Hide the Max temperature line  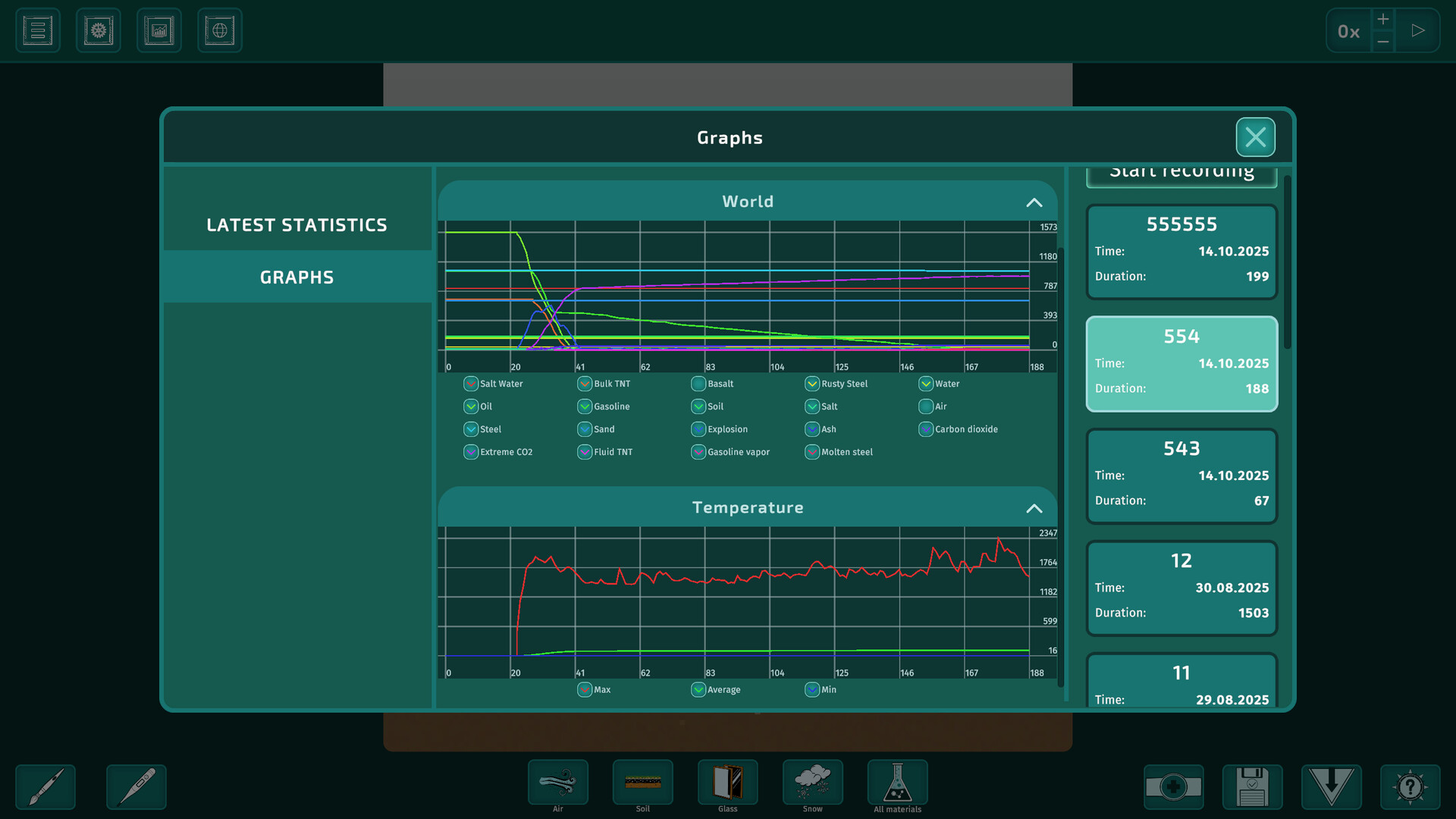point(584,690)
